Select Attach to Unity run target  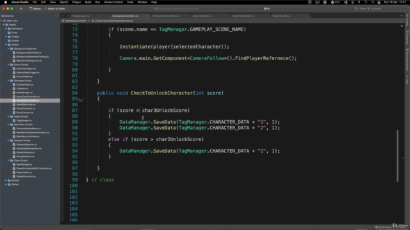(x=54, y=8)
